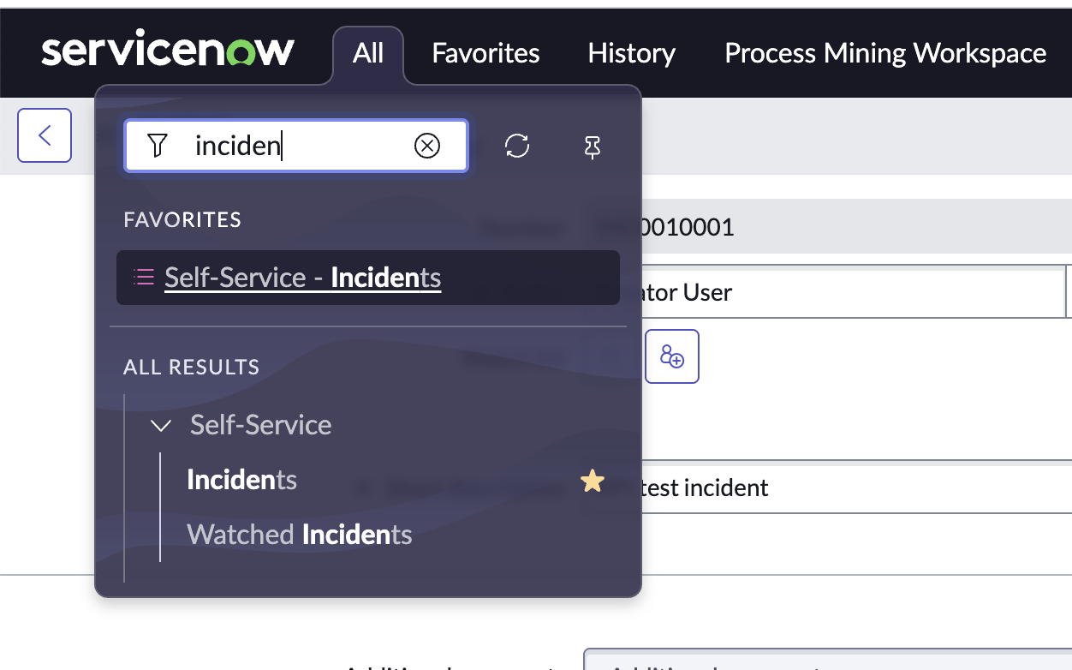The width and height of the screenshot is (1072, 670).
Task: Toggle the pin state of the navigator
Action: click(592, 146)
